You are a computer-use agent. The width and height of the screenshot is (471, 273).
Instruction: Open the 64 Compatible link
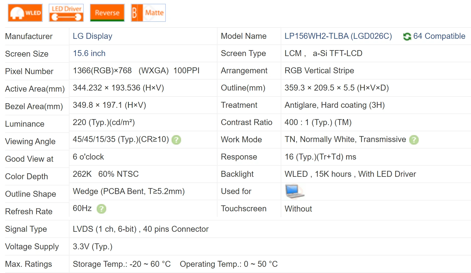click(439, 36)
